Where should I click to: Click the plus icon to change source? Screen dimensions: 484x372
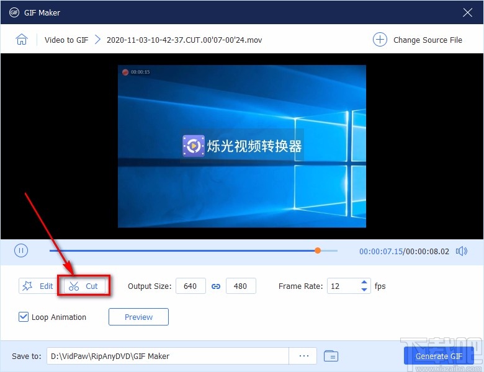380,40
